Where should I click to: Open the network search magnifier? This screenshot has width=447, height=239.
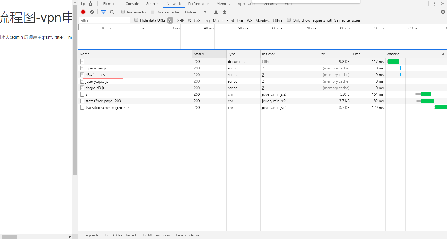112,12
